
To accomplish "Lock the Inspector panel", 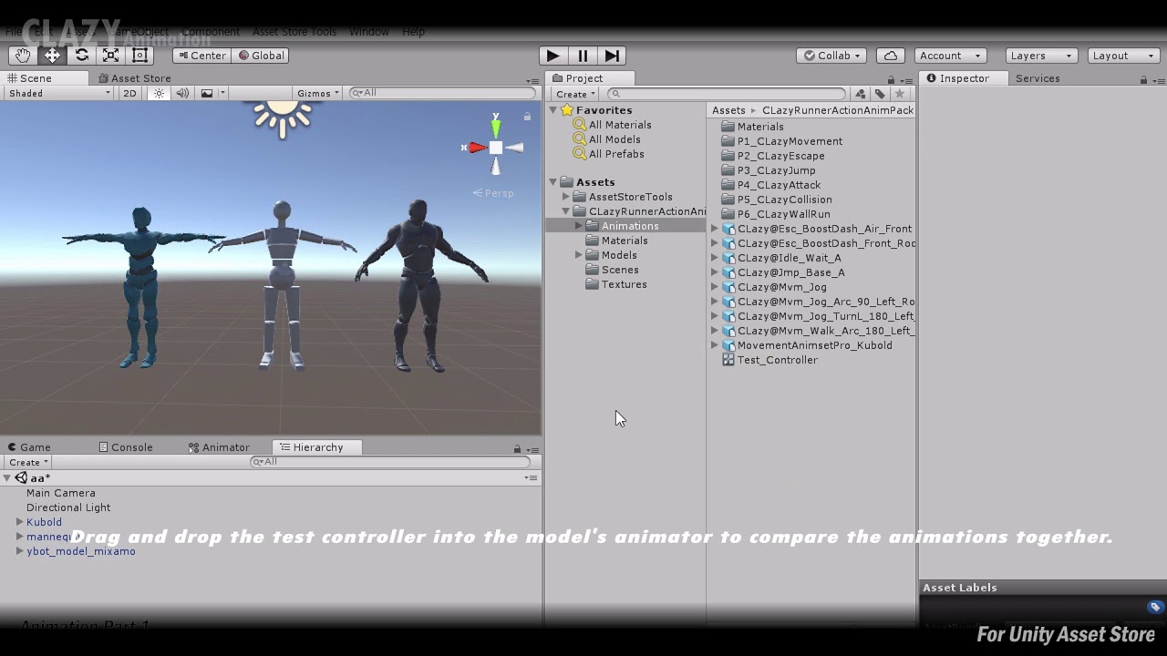I will 1143,79.
